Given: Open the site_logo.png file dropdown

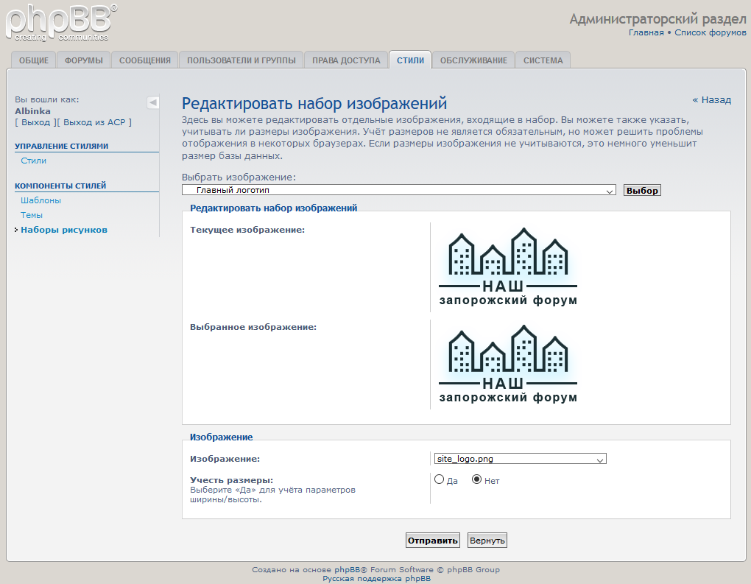Looking at the screenshot, I should [520, 459].
